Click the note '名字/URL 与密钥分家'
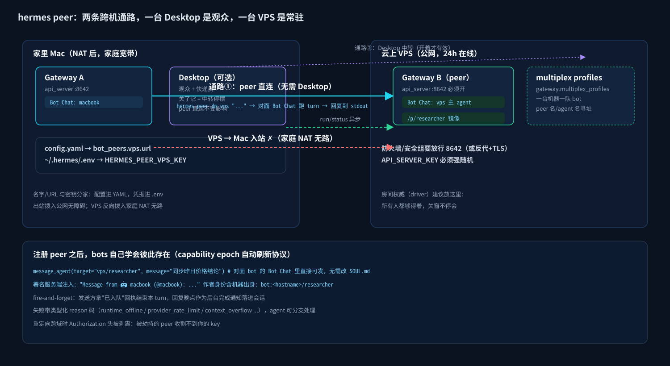This screenshot has height=366, width=670. coord(98,195)
